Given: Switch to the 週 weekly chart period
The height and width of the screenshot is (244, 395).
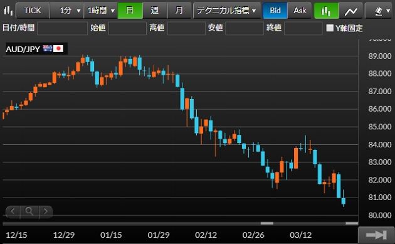Looking at the screenshot, I should point(155,11).
